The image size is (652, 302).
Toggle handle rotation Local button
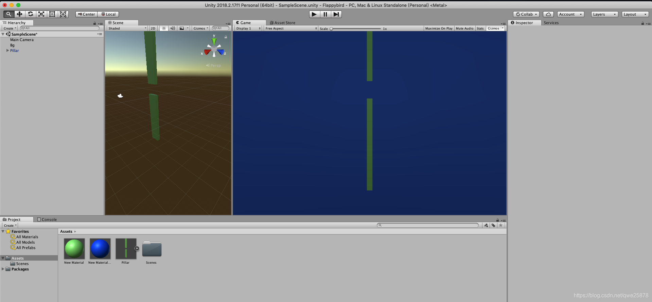[108, 14]
